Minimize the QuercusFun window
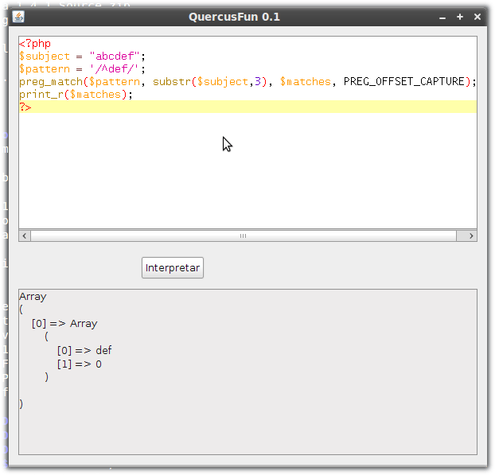This screenshot has height=475, width=495. [443, 17]
